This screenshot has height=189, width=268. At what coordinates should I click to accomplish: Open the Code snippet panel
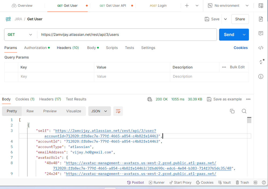[x=260, y=48]
